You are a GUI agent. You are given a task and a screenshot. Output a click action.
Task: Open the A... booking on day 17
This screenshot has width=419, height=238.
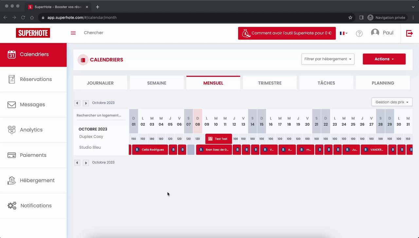[287, 149]
